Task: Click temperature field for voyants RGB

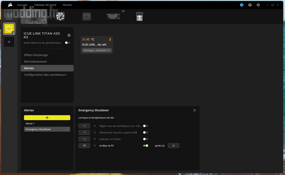Action: pyautogui.click(x=84, y=133)
